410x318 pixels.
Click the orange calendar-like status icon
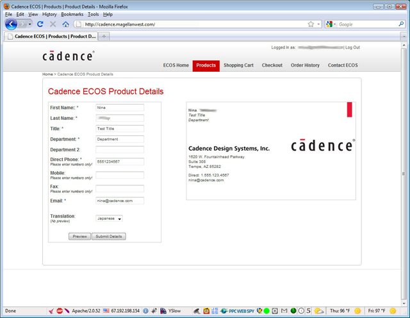pyautogui.click(x=206, y=311)
